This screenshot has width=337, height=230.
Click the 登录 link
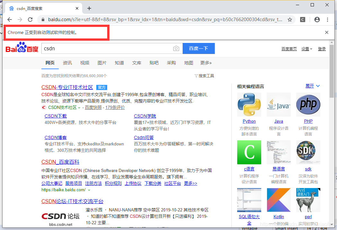pyautogui.click(x=322, y=49)
